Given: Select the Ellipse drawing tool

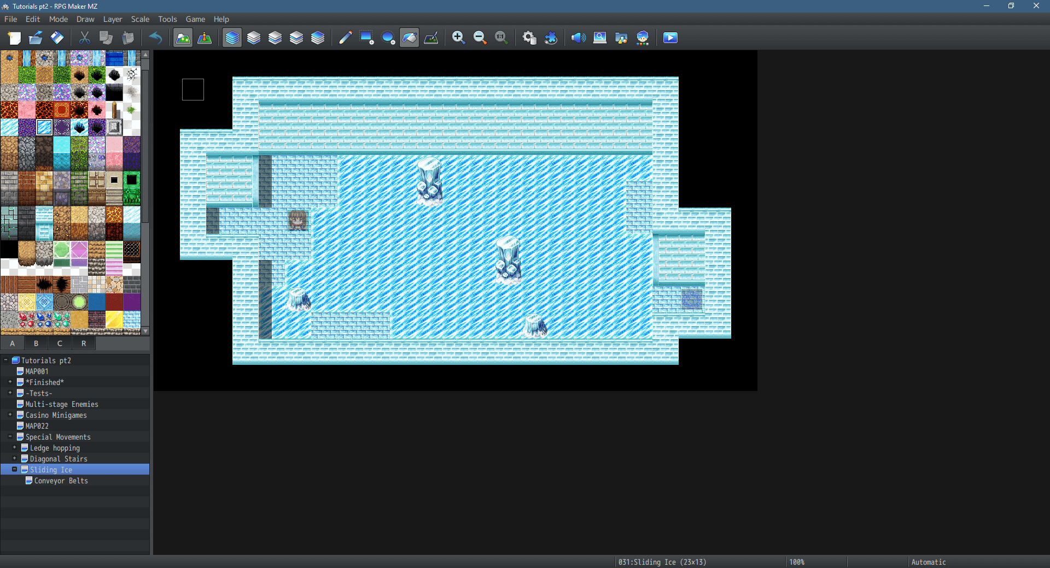Looking at the screenshot, I should [x=388, y=38].
